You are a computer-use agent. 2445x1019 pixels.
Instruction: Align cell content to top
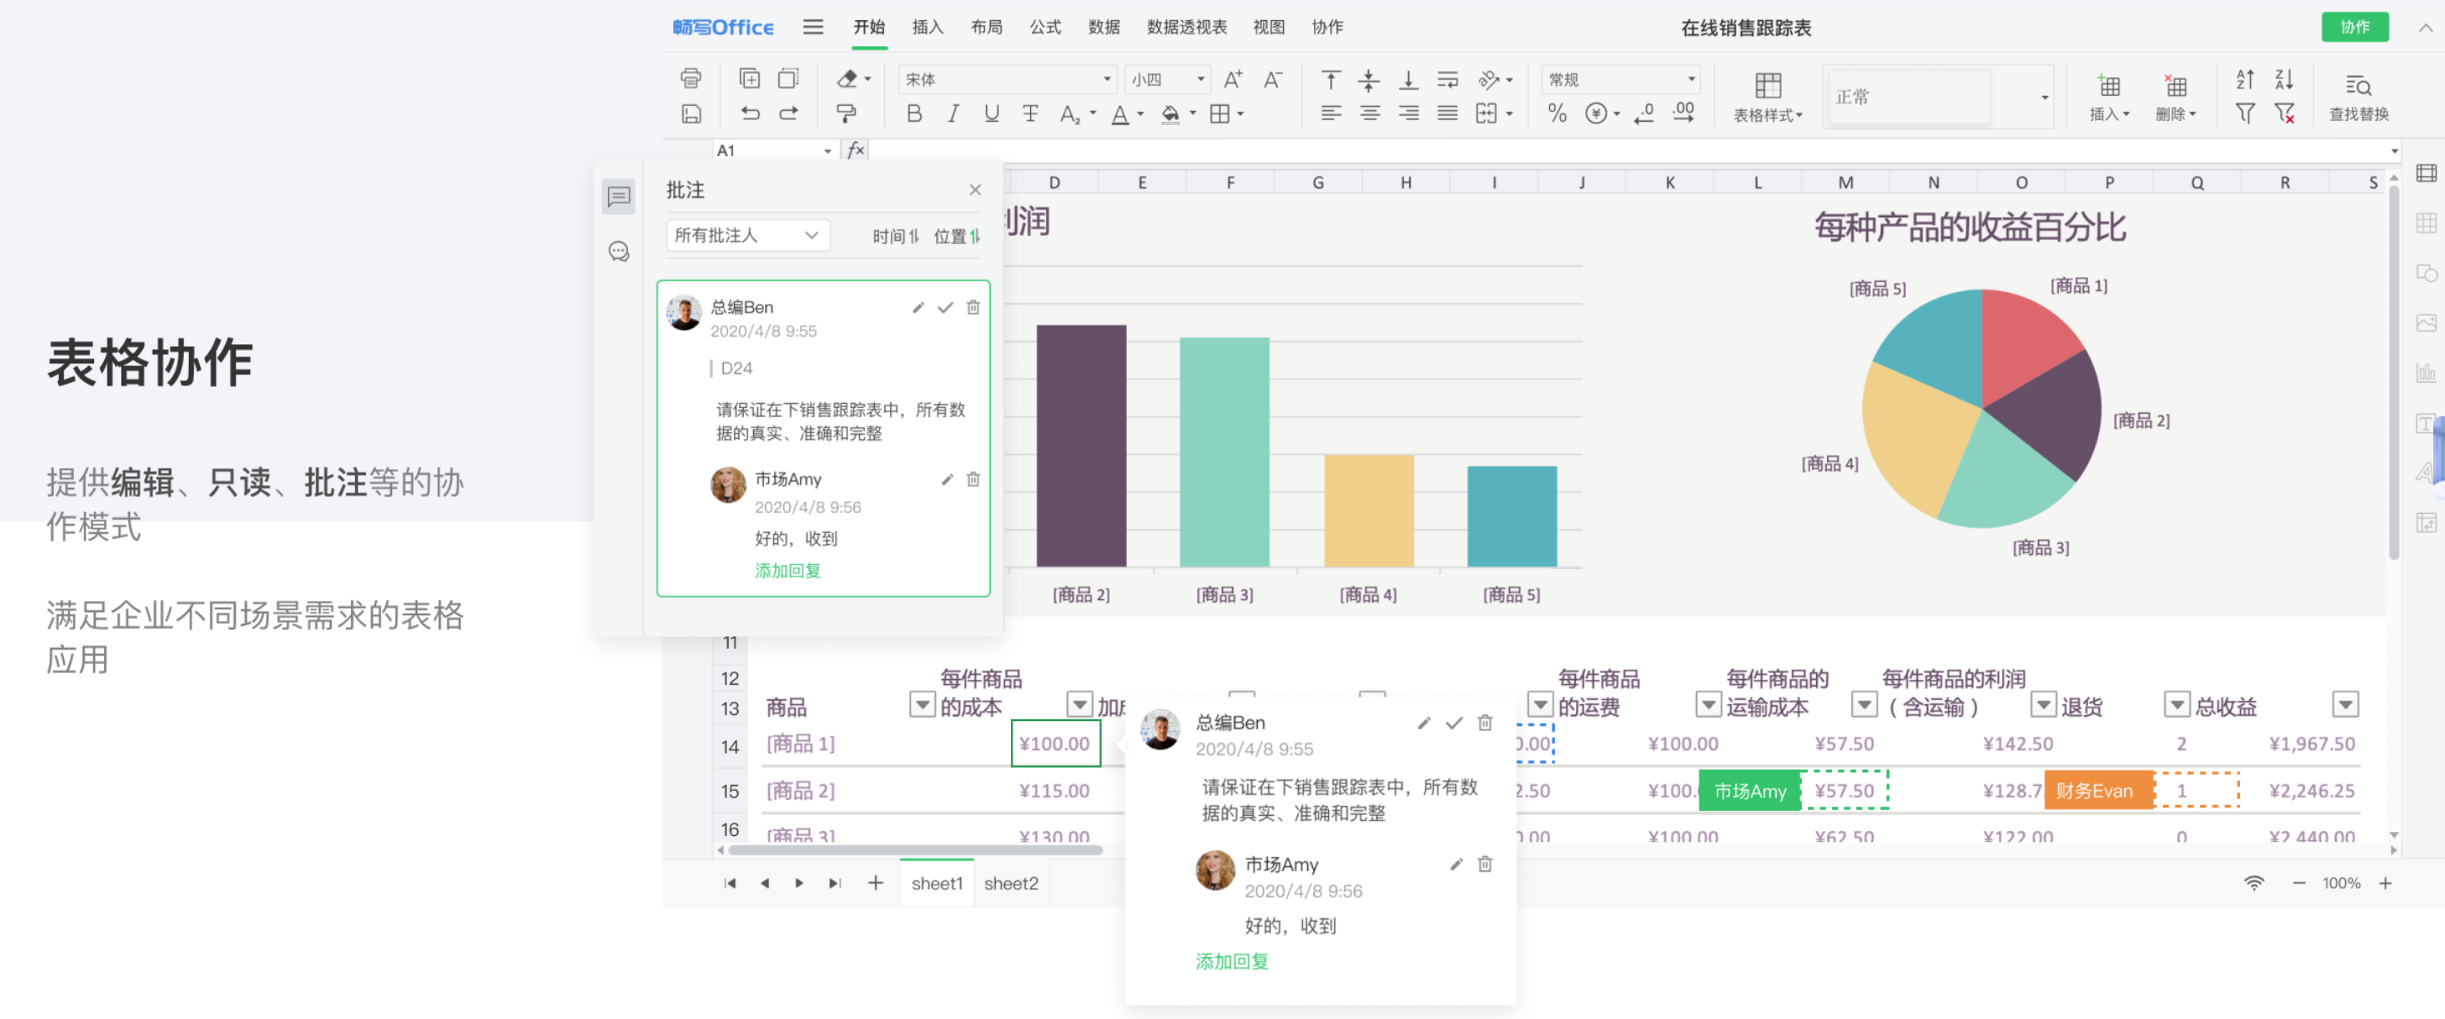(x=1331, y=80)
